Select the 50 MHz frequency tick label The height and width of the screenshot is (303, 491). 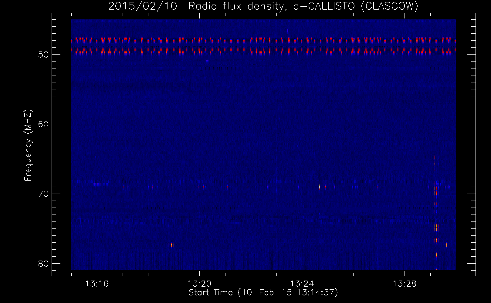[44, 55]
